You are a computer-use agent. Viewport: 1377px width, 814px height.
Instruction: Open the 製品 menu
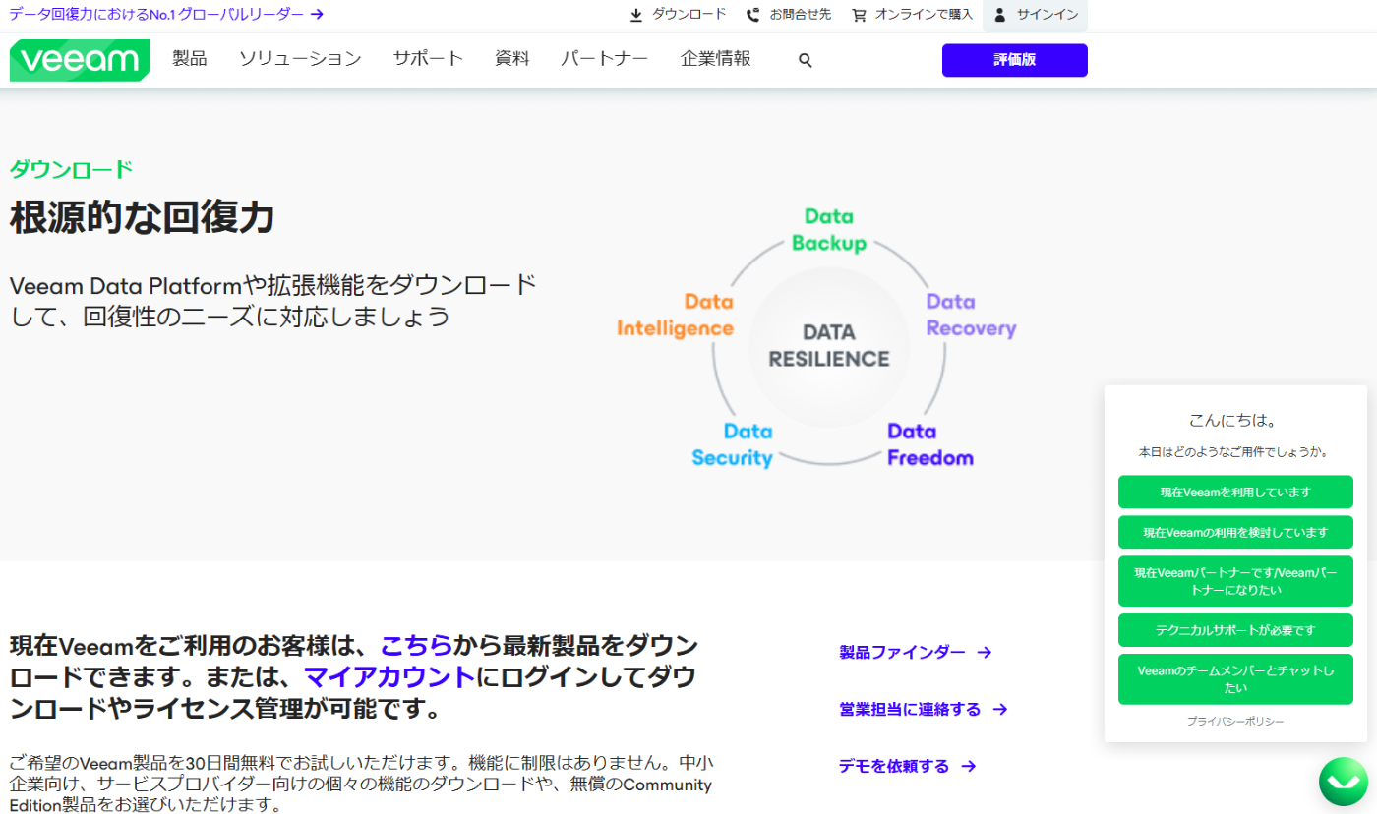click(x=190, y=59)
